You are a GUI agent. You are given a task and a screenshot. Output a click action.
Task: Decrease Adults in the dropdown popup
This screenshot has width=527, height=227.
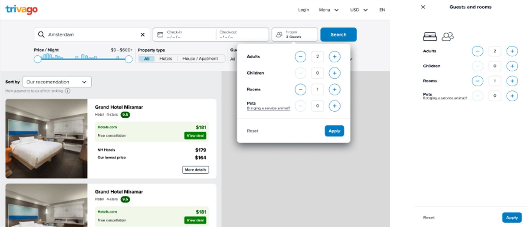(301, 57)
